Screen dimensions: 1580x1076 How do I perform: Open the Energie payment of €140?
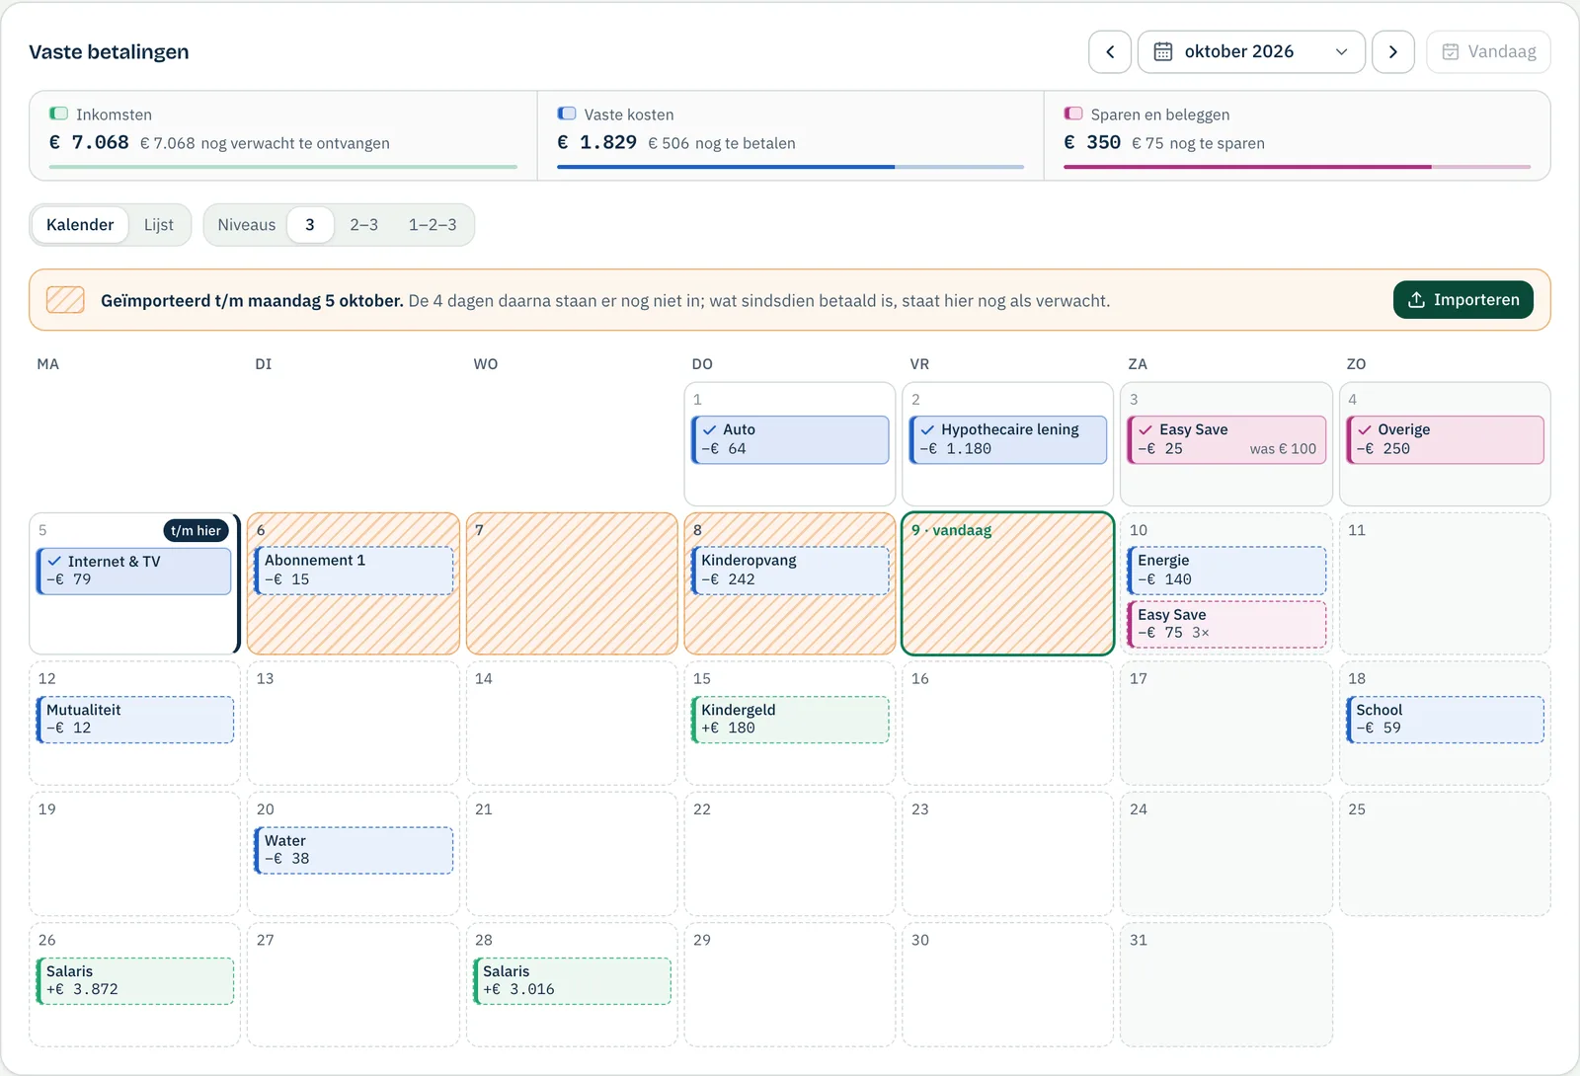(x=1227, y=571)
